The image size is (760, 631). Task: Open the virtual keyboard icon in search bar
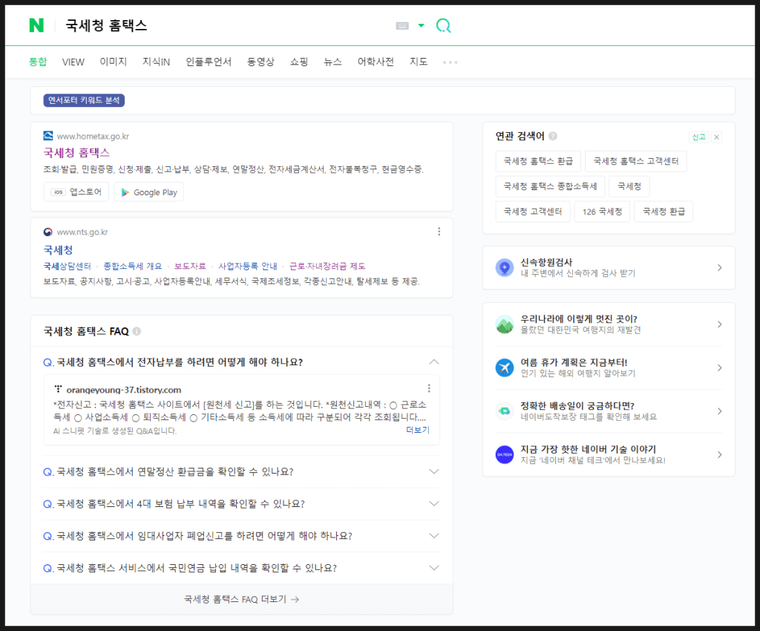pos(402,26)
